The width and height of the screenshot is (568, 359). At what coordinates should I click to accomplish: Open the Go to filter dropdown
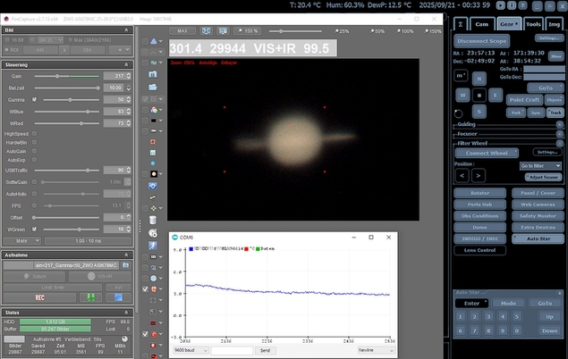click(539, 165)
